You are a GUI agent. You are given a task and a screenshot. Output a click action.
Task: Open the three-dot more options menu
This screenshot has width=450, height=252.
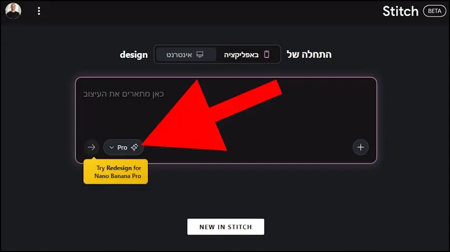coord(39,11)
